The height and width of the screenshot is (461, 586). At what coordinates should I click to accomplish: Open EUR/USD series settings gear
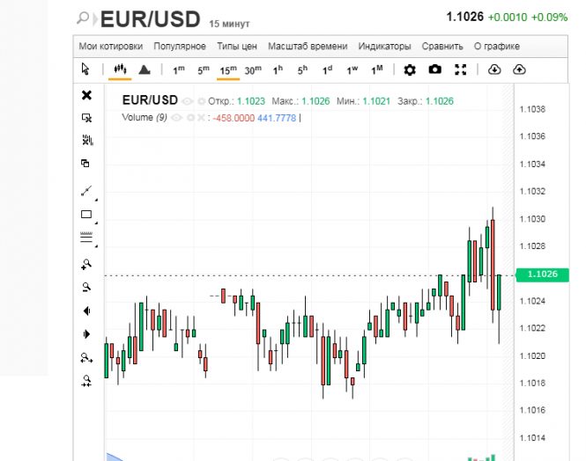202,101
